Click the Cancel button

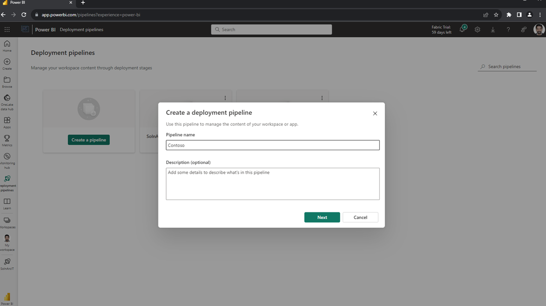[x=360, y=217]
